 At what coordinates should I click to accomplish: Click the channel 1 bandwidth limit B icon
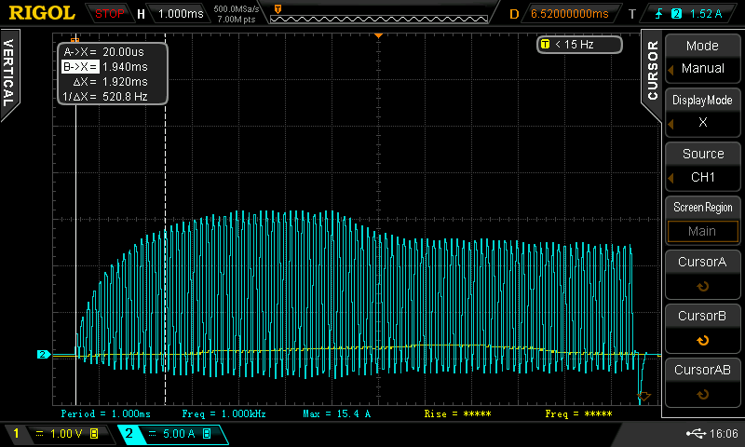point(94,433)
